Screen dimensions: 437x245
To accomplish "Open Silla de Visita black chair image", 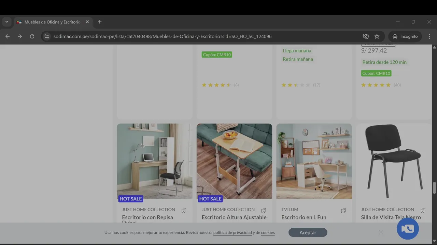I will 394,161.
